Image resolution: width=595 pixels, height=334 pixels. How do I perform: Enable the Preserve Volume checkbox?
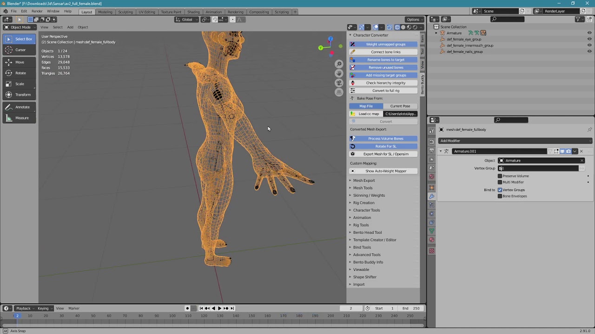click(x=500, y=176)
